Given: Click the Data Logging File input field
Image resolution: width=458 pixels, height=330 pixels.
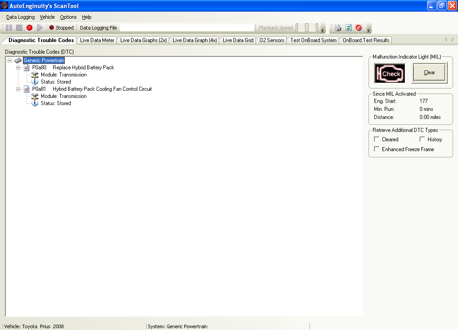Looking at the screenshot, I should [187, 28].
